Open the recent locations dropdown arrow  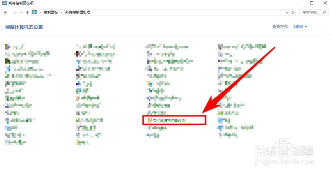[21, 13]
